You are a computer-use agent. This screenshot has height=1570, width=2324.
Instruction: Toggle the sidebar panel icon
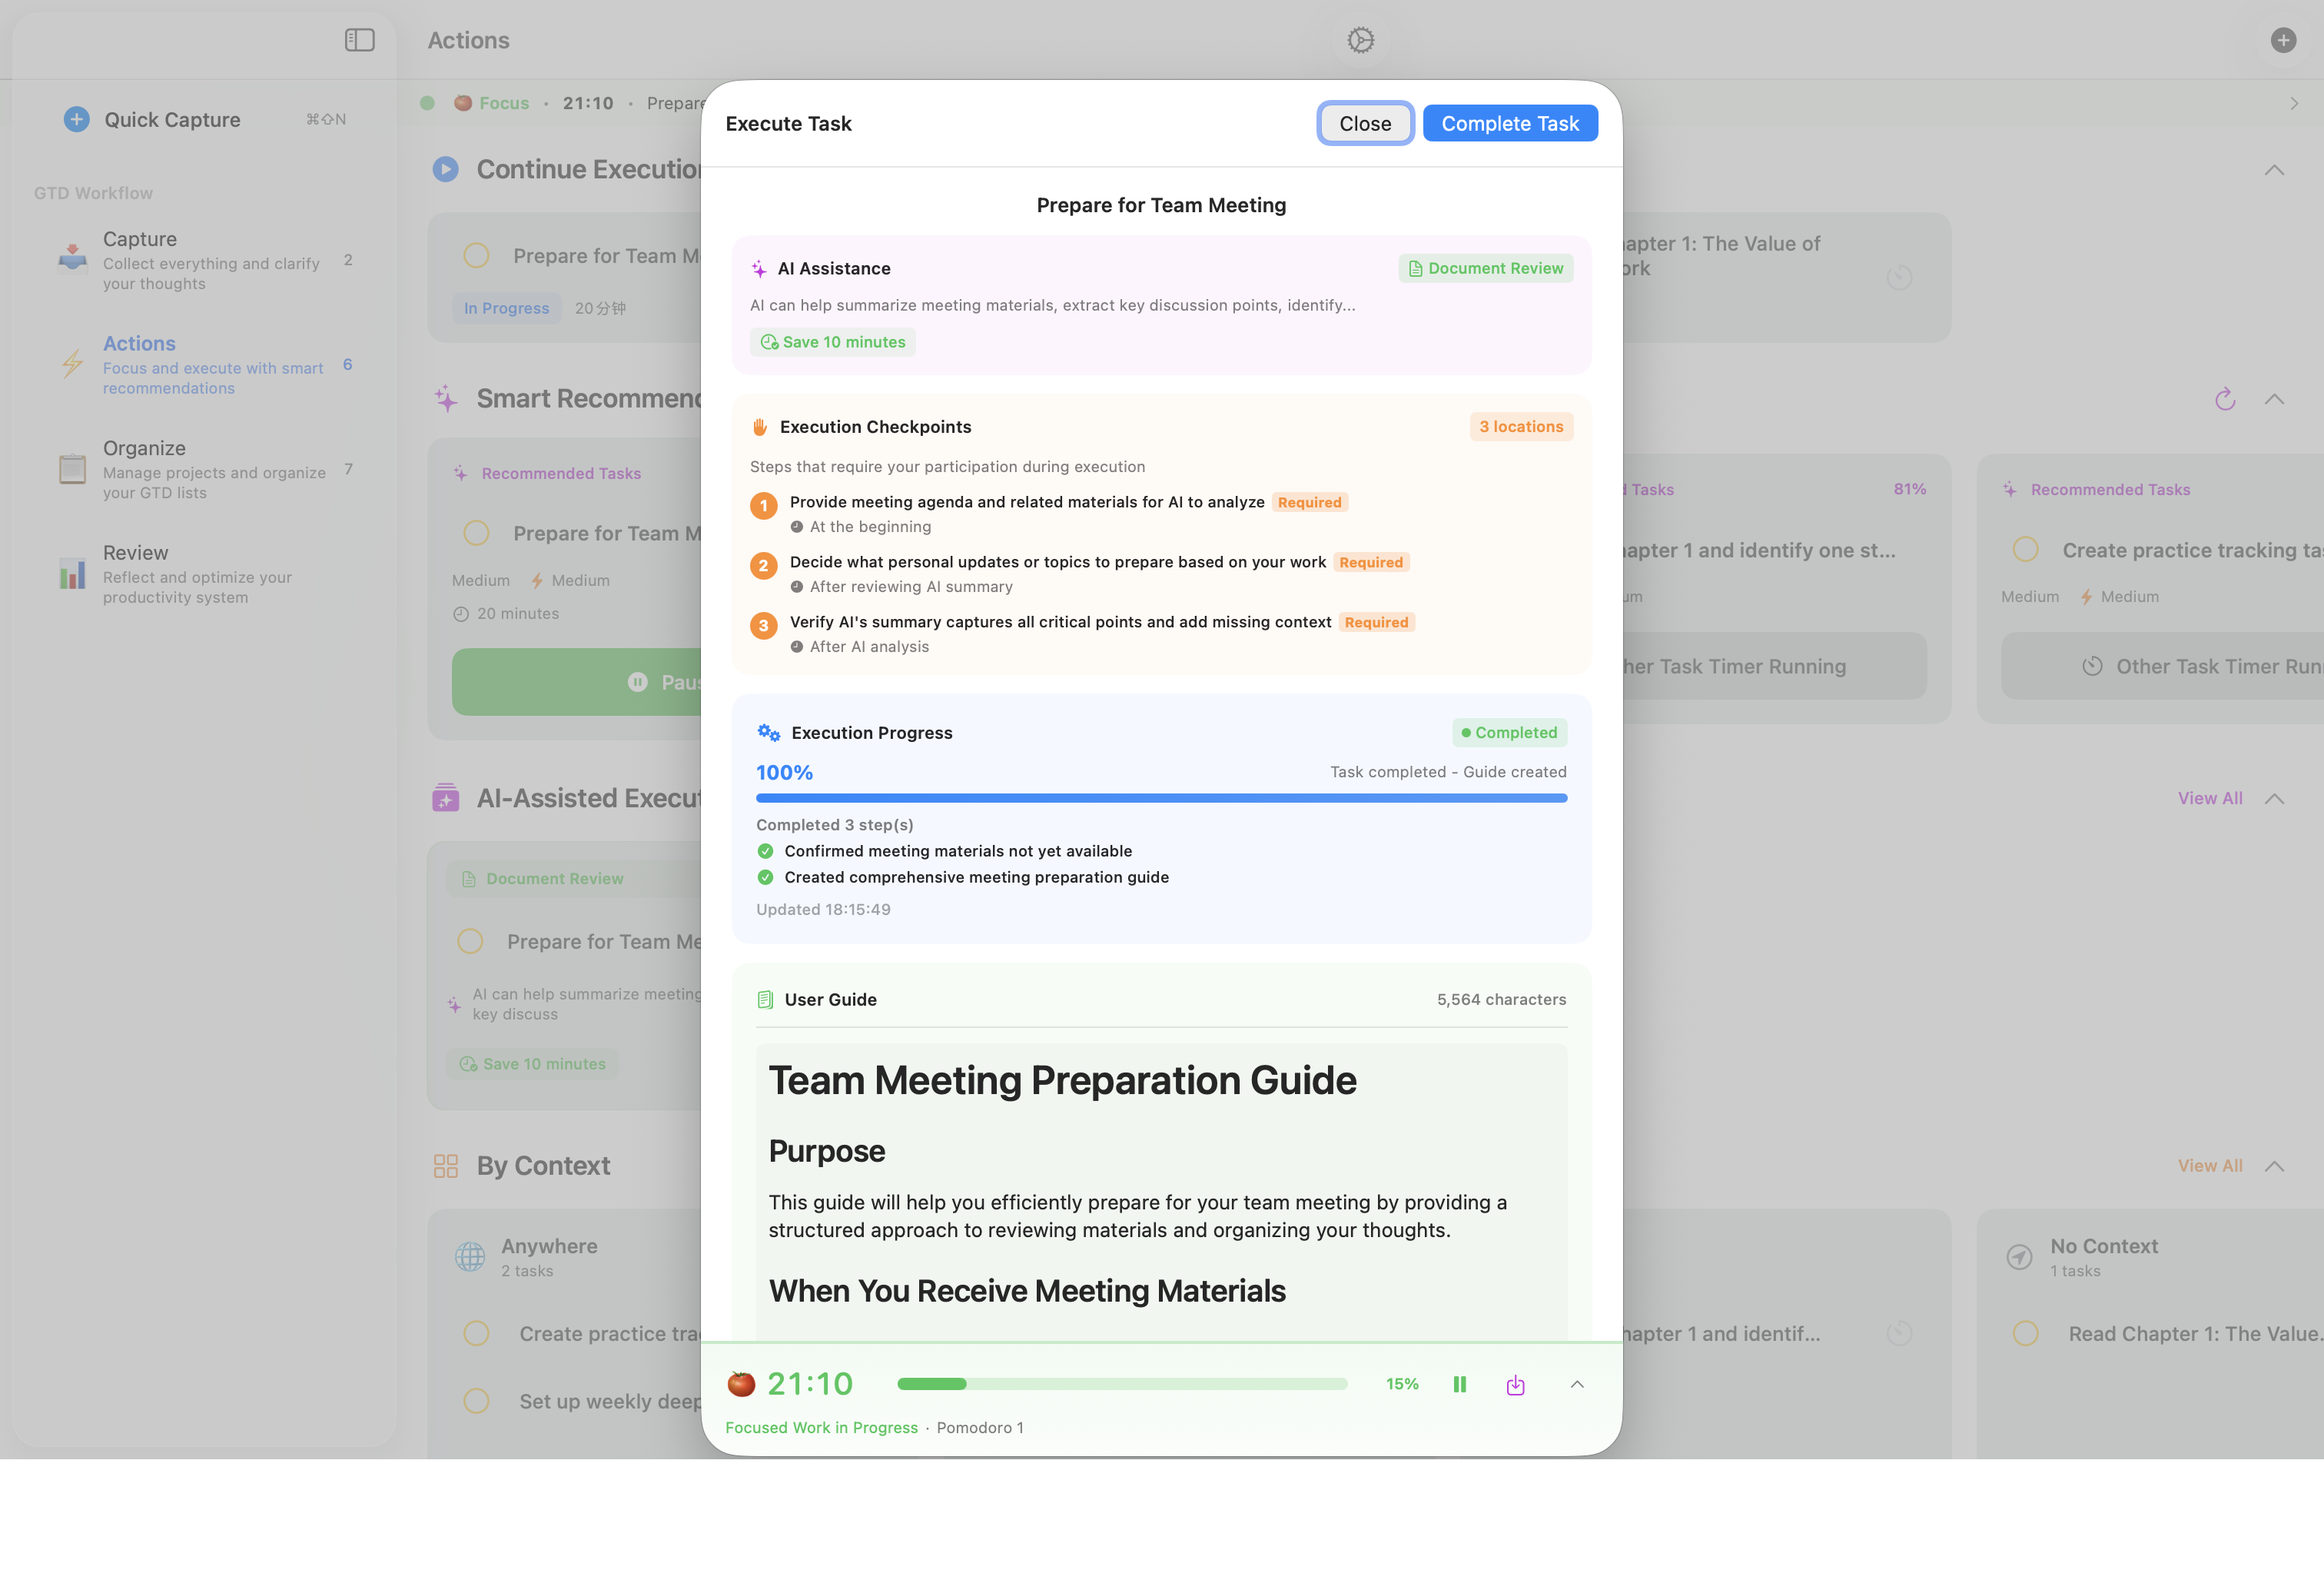[x=359, y=40]
